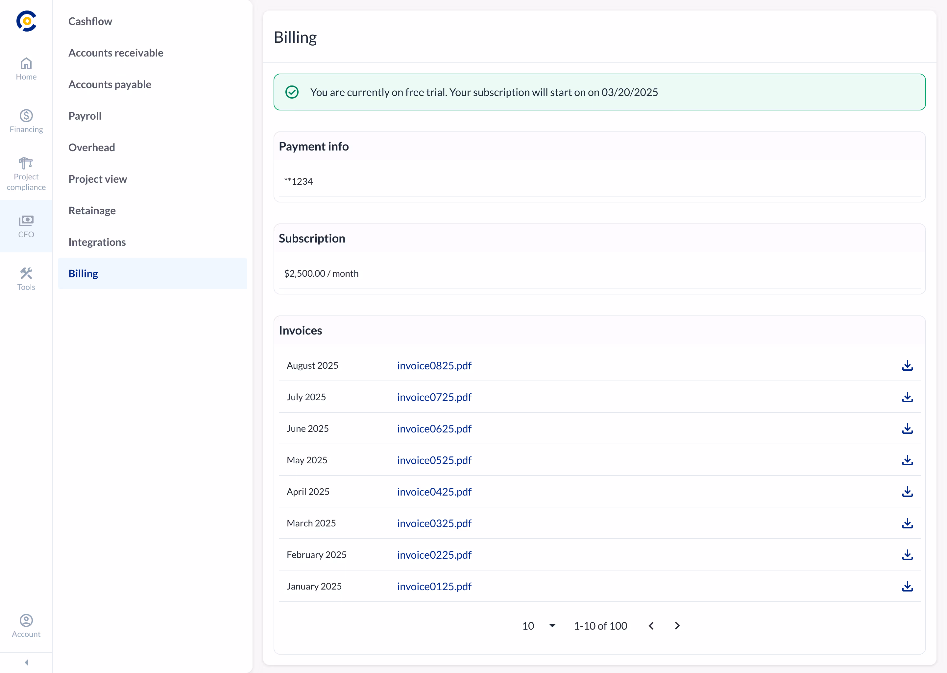The width and height of the screenshot is (947, 673).
Task: Go to Home in the sidebar
Action: tap(26, 69)
